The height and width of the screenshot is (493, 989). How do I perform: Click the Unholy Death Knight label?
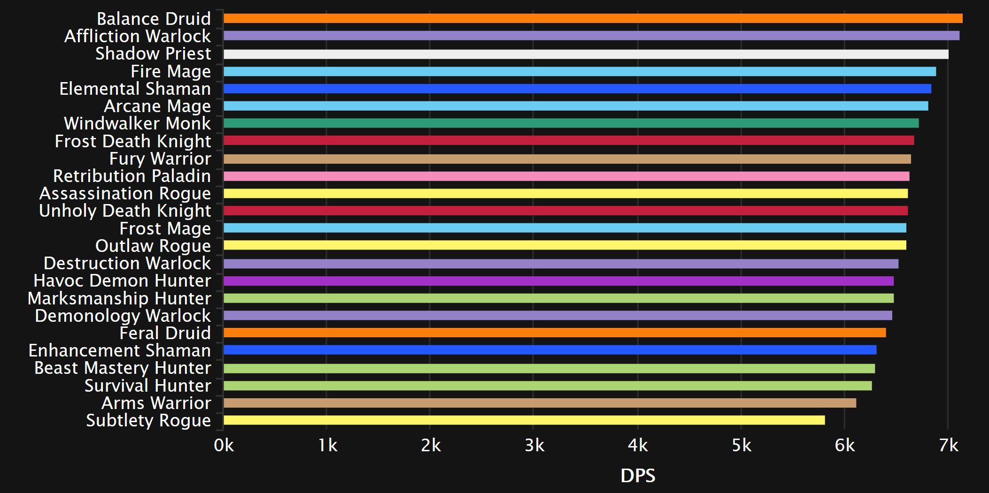pos(125,211)
